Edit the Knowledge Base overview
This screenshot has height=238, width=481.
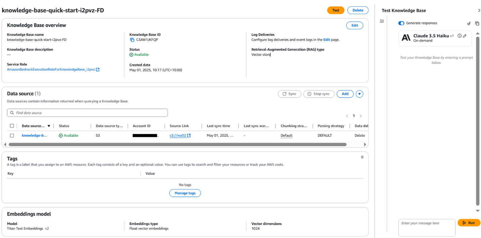coord(355,26)
